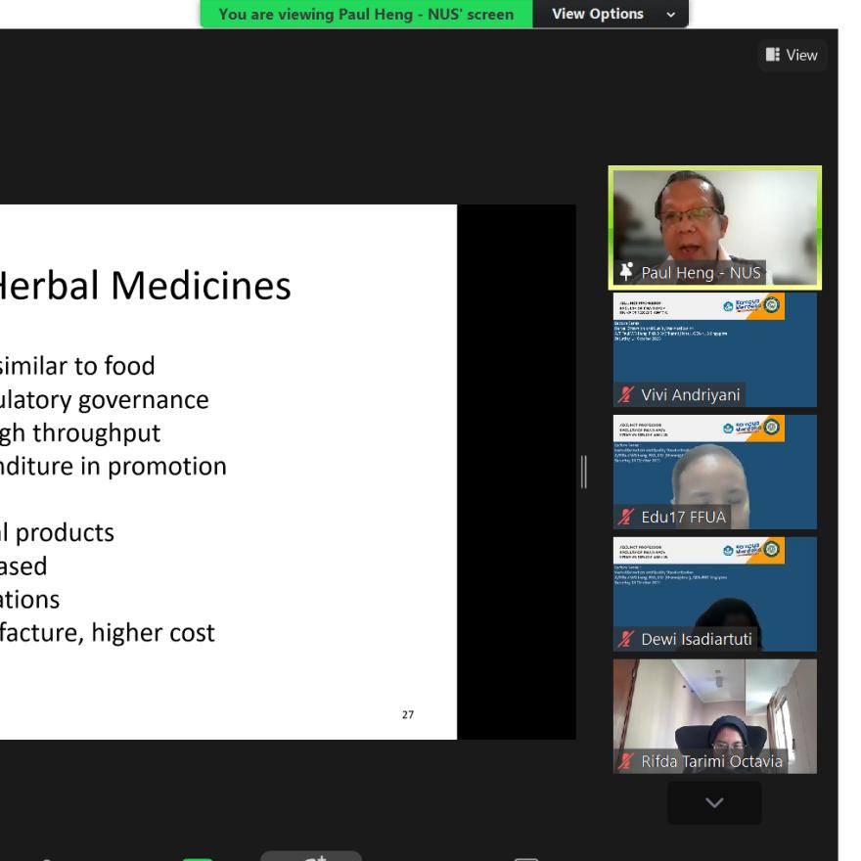Click the green 'You are viewing' screen banner
Viewport: 861px width, 861px height.
coord(366,14)
